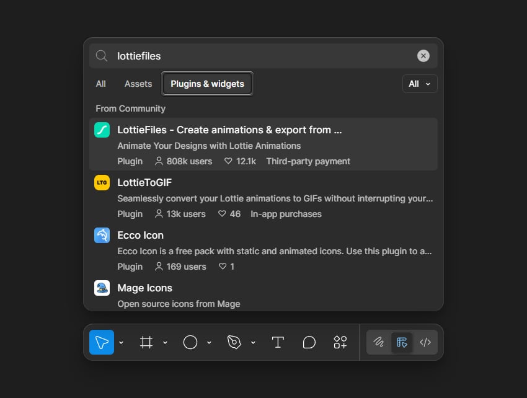This screenshot has height=398, width=527.
Task: Expand Frame tool options chevron
Action: [165, 343]
